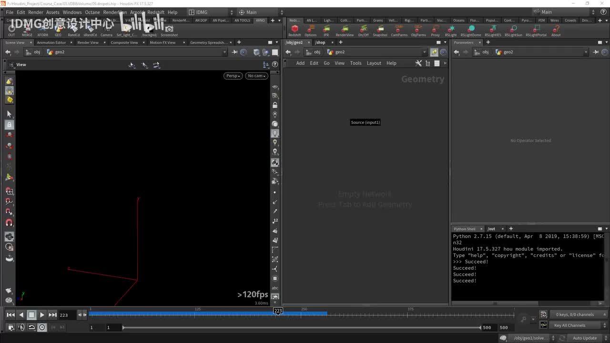
Task: Click the frame 223 timeline marker
Action: (x=278, y=311)
